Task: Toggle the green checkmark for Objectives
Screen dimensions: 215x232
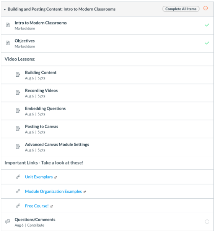Action: (207, 43)
